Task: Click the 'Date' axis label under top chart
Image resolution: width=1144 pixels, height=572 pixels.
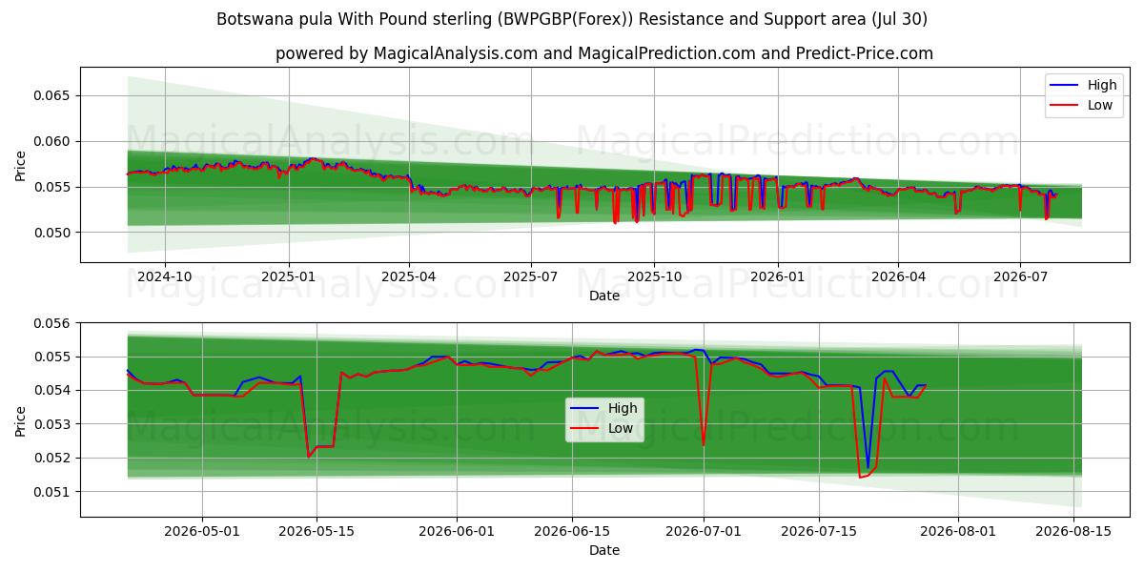Action: [604, 296]
